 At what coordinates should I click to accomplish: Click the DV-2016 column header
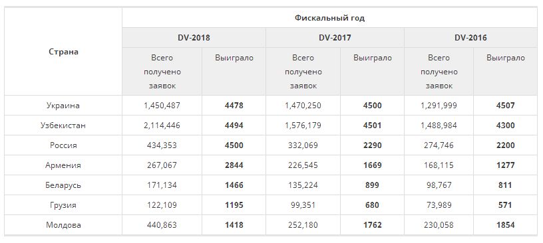(470, 38)
